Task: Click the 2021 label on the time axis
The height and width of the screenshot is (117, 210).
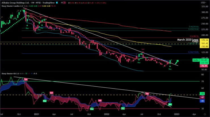Action: coord(36,114)
